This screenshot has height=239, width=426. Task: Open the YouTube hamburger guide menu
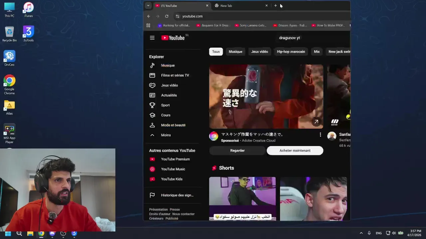tap(152, 38)
